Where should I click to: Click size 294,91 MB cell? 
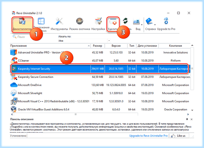pos(98,69)
